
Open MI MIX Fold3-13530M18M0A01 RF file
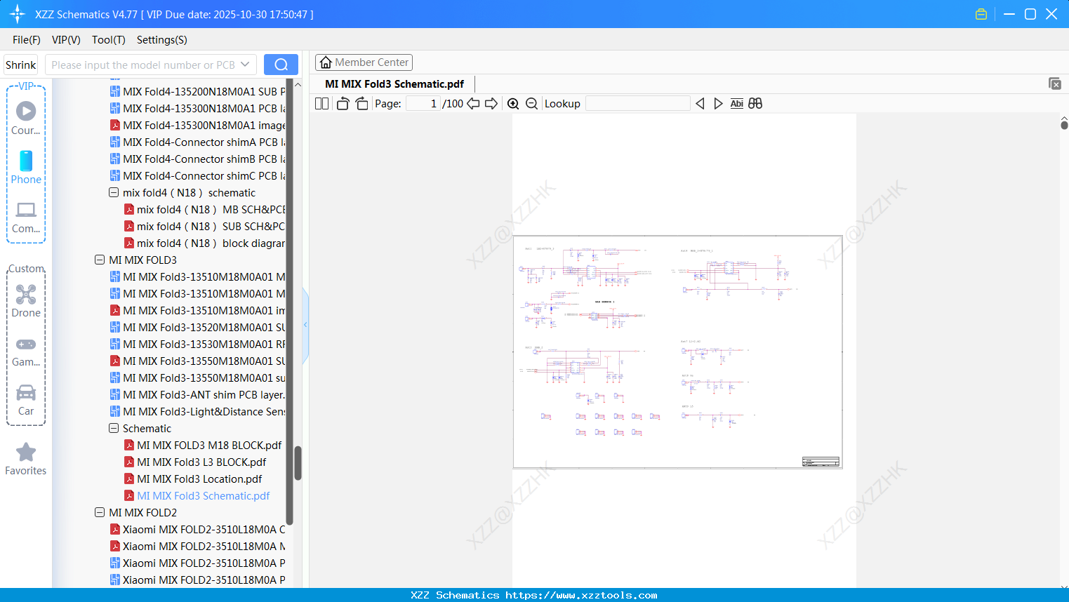204,344
